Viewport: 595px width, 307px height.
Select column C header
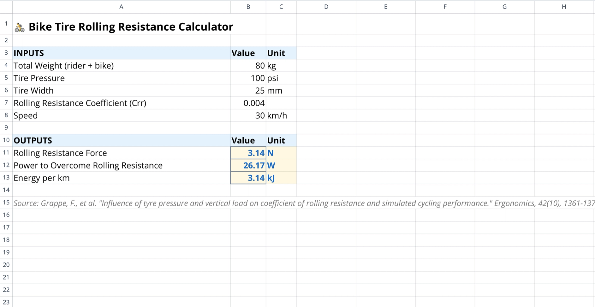point(281,7)
